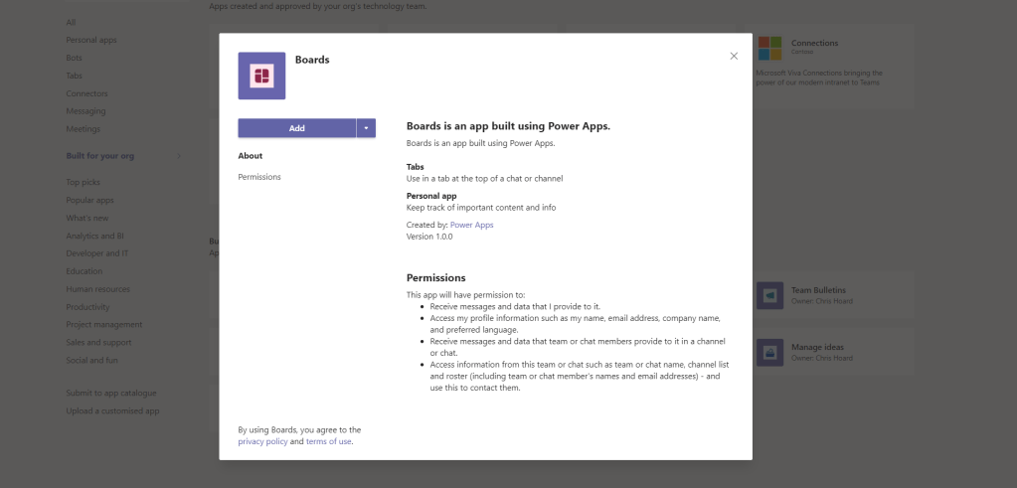Click Upload a customised app
Image resolution: width=1017 pixels, height=488 pixels.
pos(112,410)
